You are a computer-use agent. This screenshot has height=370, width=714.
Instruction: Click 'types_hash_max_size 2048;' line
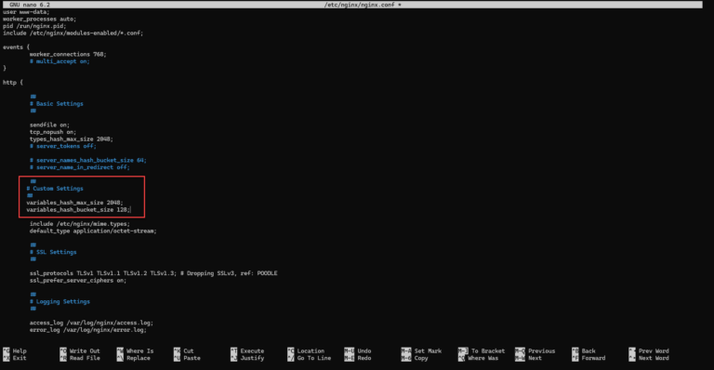coord(72,139)
